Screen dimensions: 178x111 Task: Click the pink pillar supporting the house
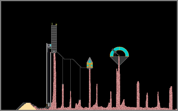pos(90,88)
